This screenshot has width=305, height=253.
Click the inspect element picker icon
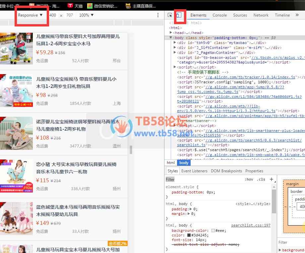[x=170, y=15]
